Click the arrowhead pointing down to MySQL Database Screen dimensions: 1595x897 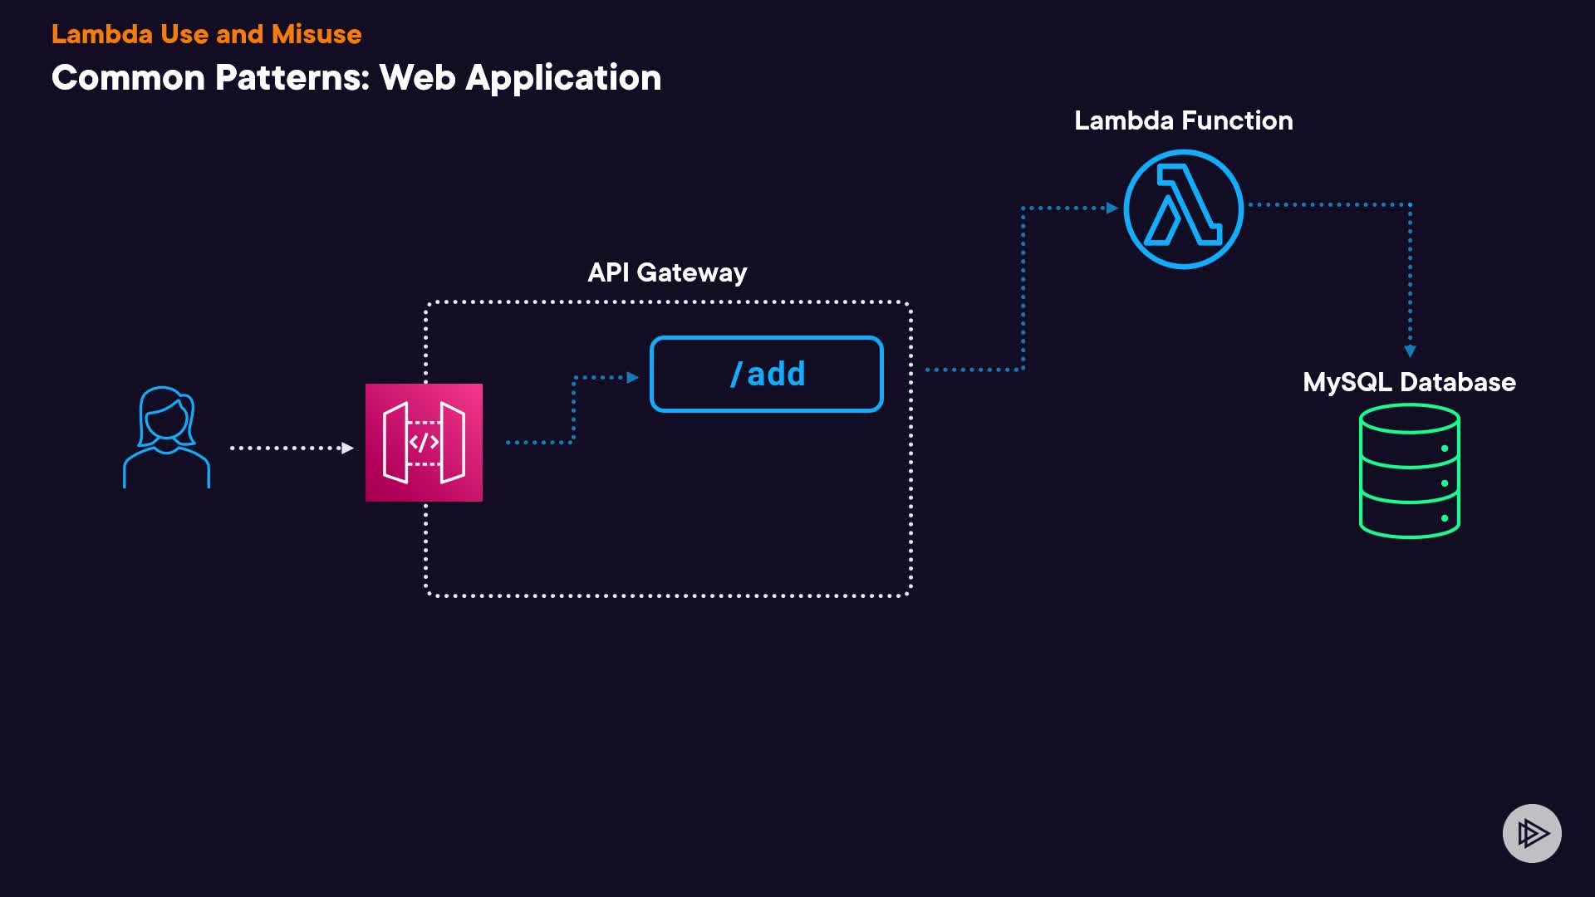click(1410, 351)
